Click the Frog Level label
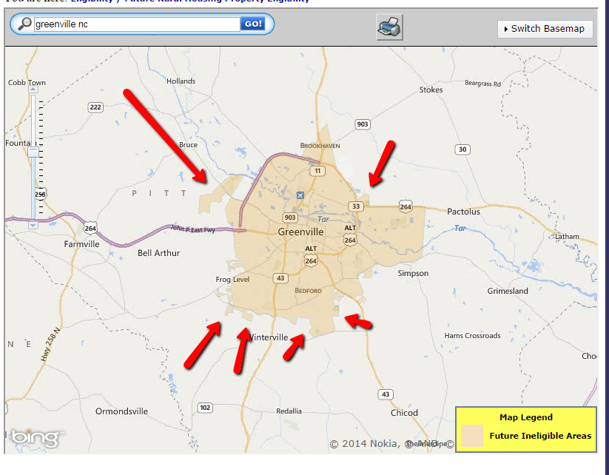The image size is (609, 475). [232, 279]
